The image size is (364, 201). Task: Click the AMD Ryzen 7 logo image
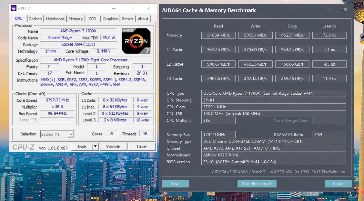(x=136, y=41)
